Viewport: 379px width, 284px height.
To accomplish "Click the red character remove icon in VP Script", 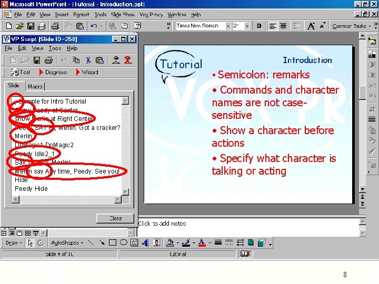I will pos(127,60).
